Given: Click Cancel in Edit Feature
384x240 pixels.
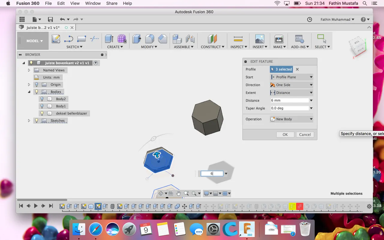Looking at the screenshot, I should click(305, 135).
